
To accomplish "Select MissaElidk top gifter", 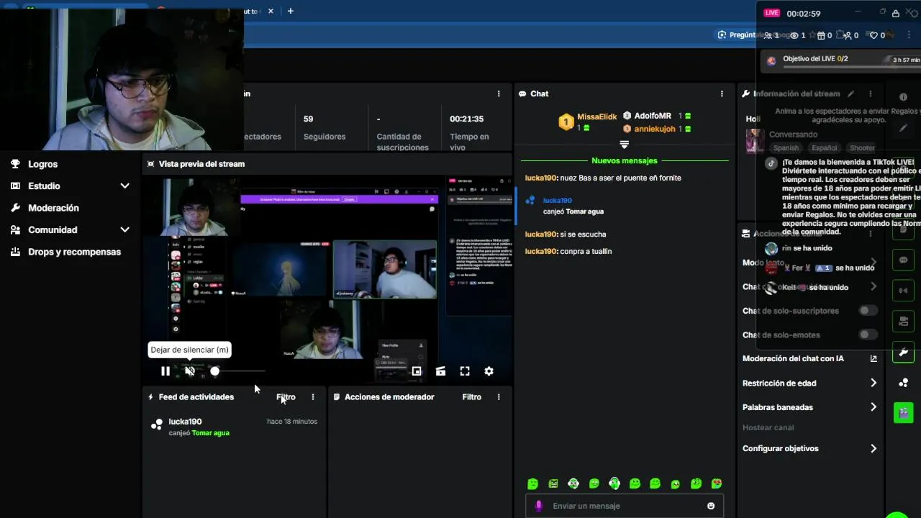I will click(596, 117).
